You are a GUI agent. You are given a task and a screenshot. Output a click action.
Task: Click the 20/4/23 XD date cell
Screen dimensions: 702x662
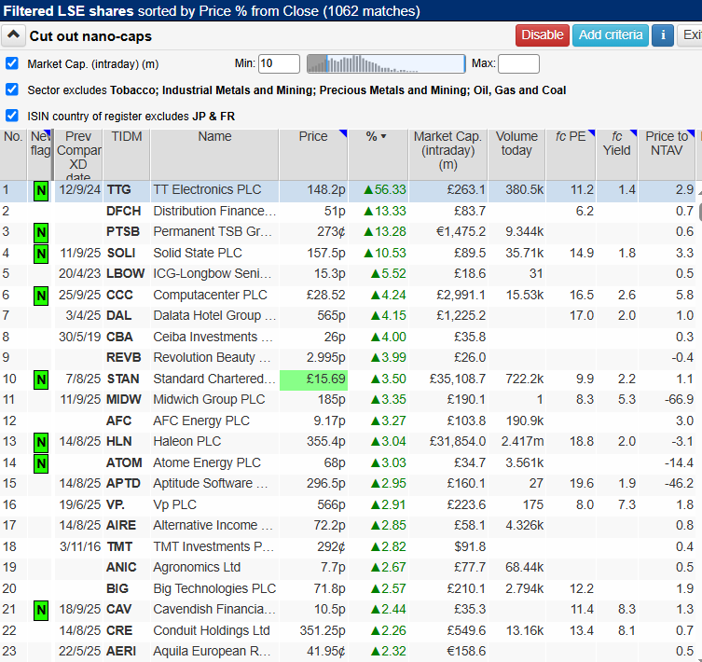tap(79, 273)
